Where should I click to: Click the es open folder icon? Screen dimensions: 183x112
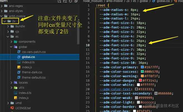point(12,36)
